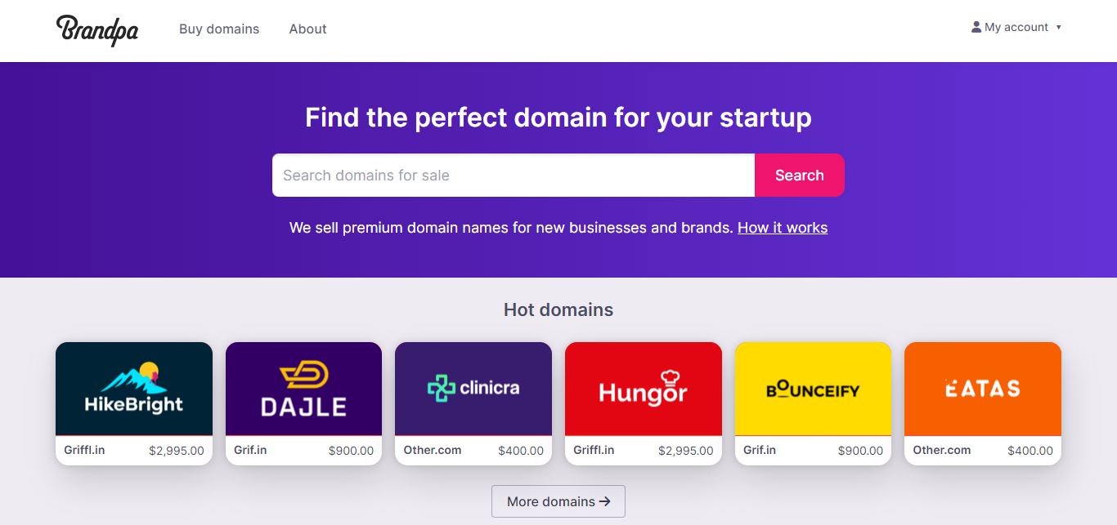The image size is (1117, 525).
Task: Click the Brandpa logo
Action: (x=97, y=29)
